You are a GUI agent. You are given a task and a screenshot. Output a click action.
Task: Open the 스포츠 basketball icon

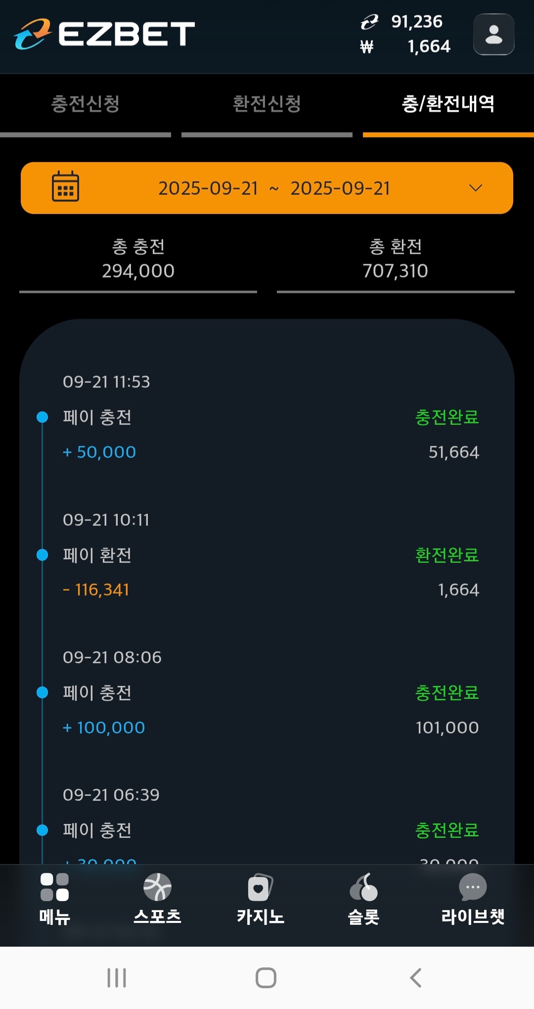[157, 887]
